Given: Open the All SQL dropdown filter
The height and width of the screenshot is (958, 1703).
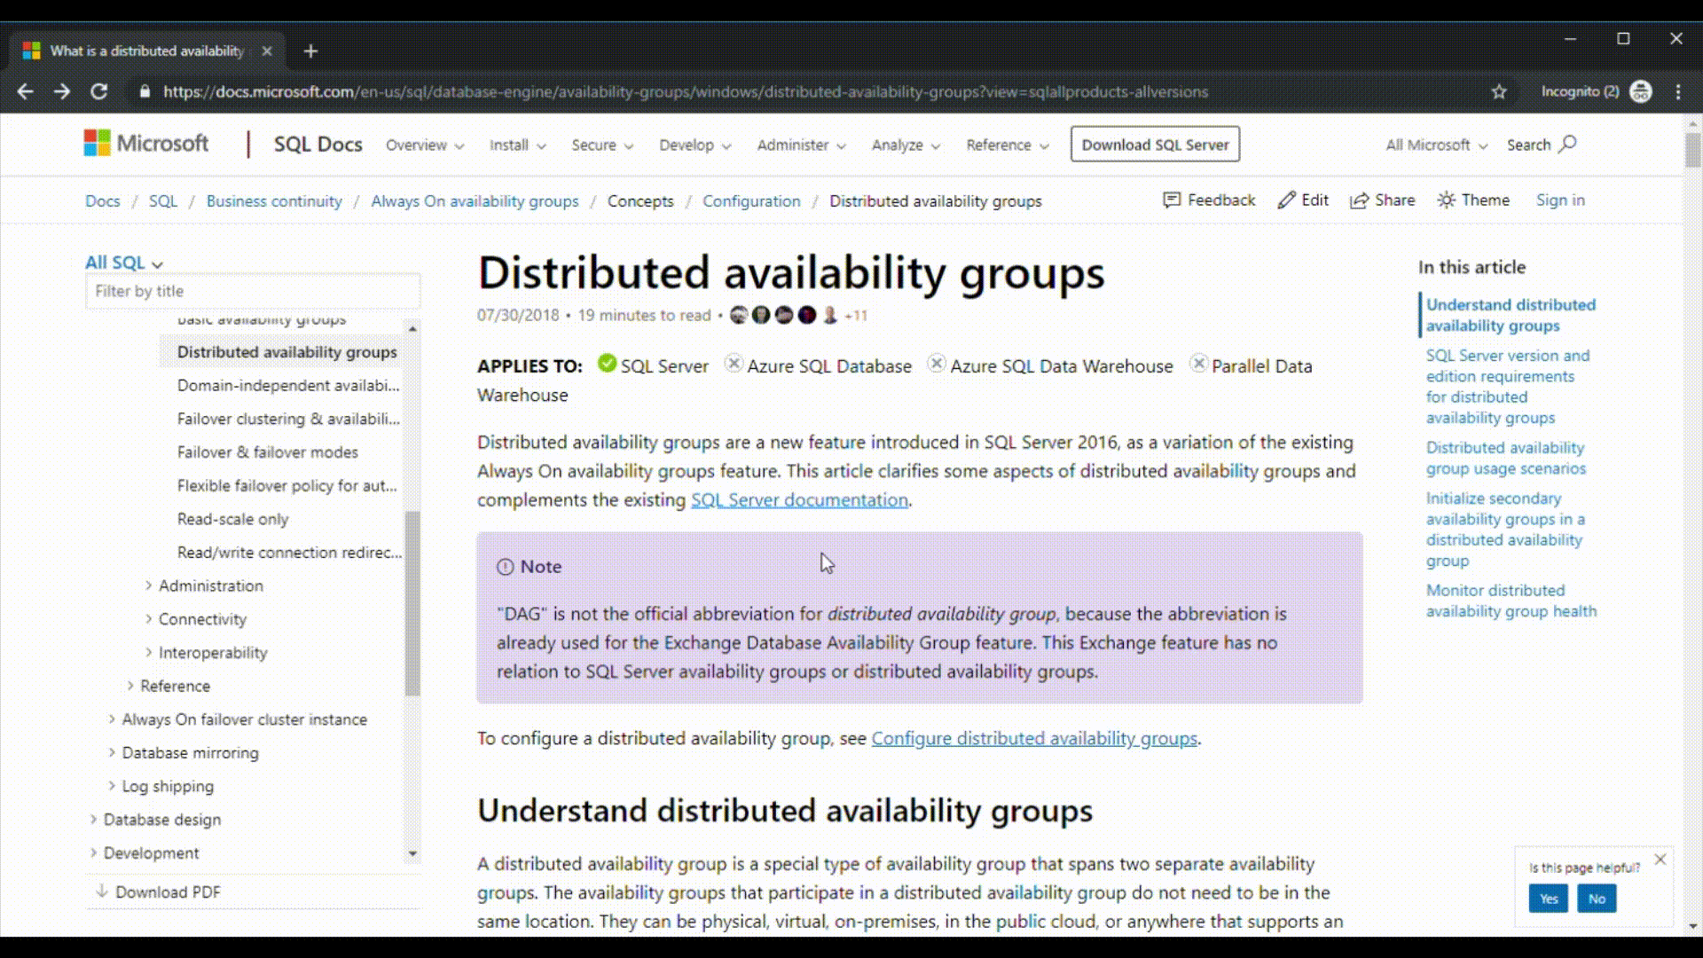Looking at the screenshot, I should pyautogui.click(x=122, y=262).
